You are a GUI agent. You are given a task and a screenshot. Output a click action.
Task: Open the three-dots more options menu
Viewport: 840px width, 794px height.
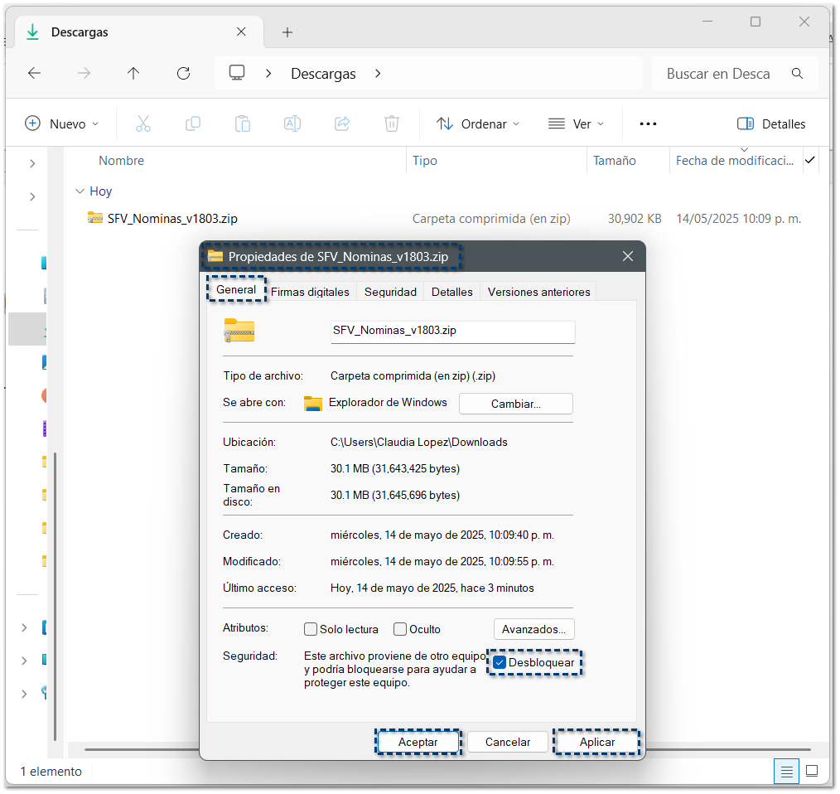point(648,123)
